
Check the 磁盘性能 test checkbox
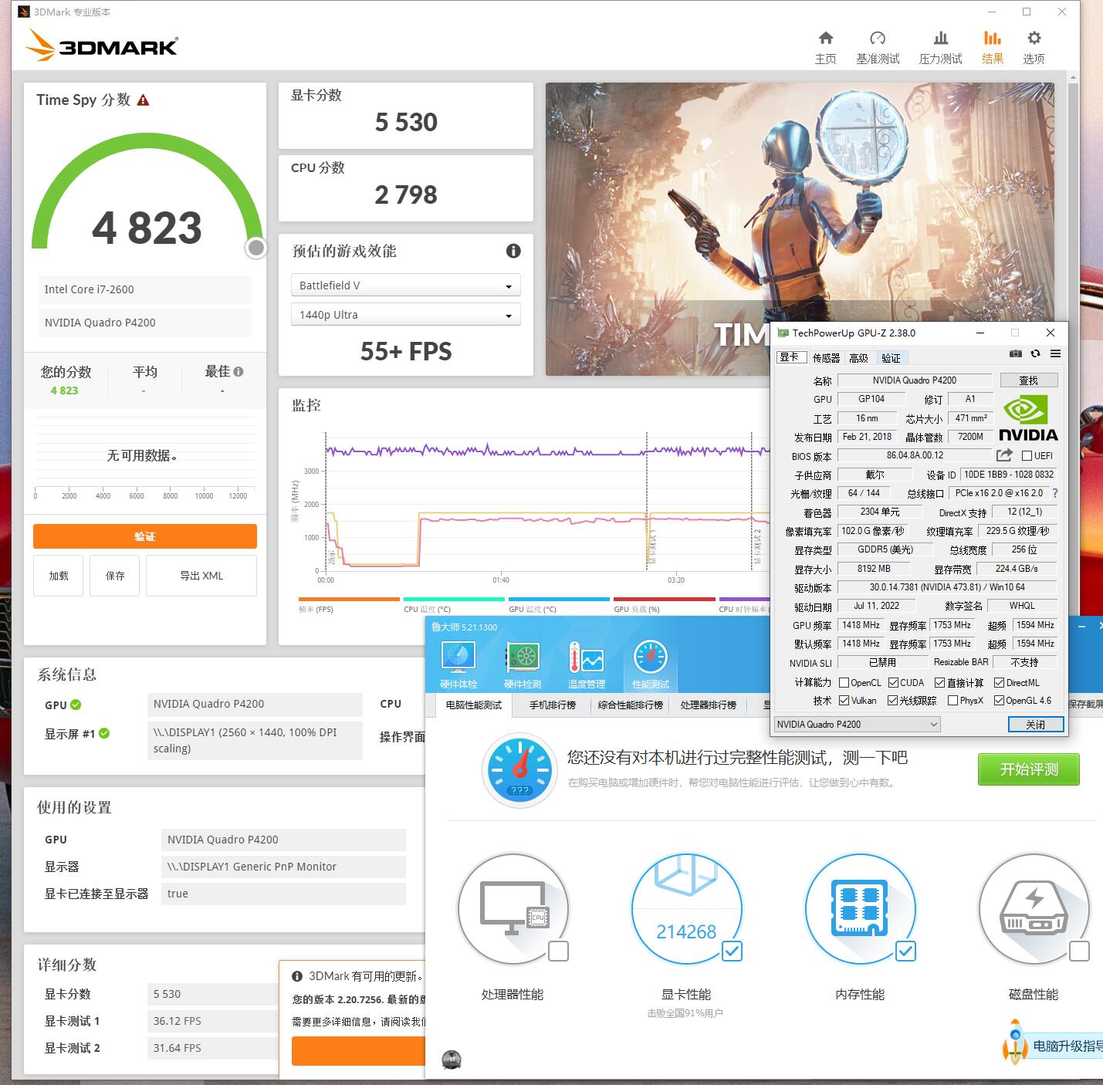pyautogui.click(x=1079, y=951)
